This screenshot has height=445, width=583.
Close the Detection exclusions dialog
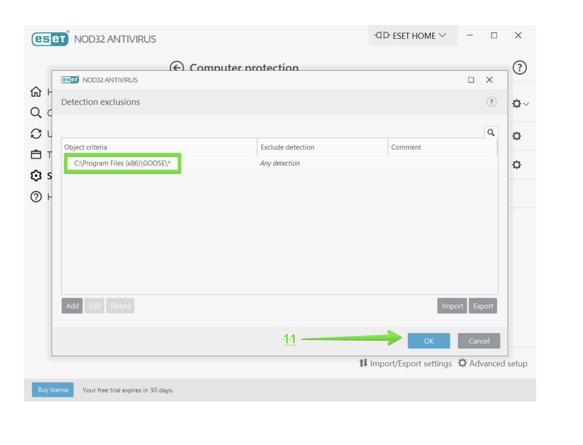489,80
